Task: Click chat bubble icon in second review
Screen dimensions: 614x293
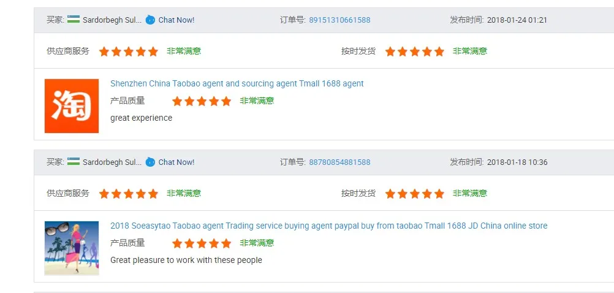Action: click(150, 162)
